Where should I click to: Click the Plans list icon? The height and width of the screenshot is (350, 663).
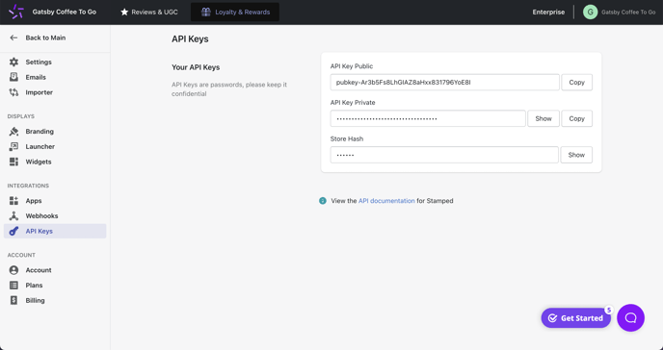point(13,285)
